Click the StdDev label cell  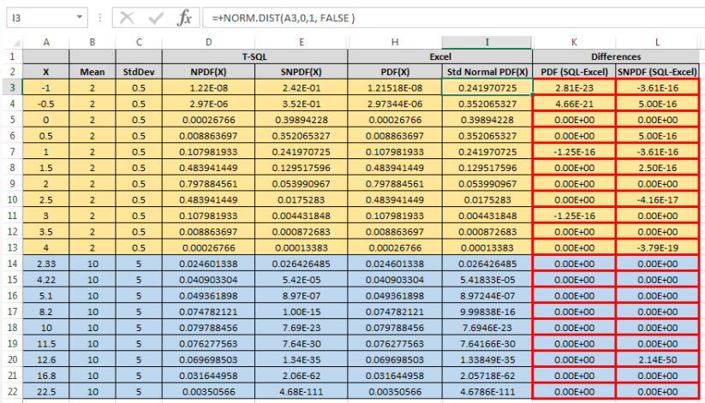click(139, 72)
